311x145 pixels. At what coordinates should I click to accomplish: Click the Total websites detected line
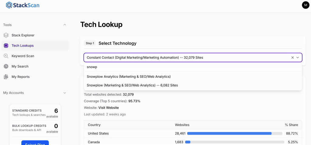pyautogui.click(x=109, y=94)
